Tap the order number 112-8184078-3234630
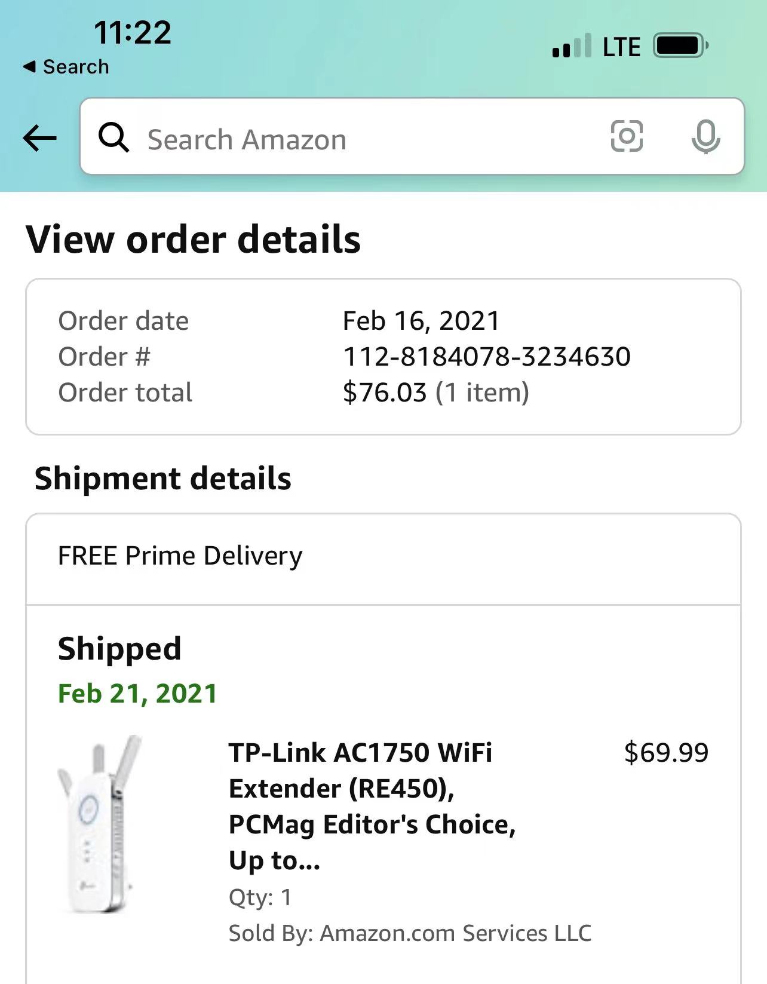The image size is (767, 984). (x=486, y=357)
